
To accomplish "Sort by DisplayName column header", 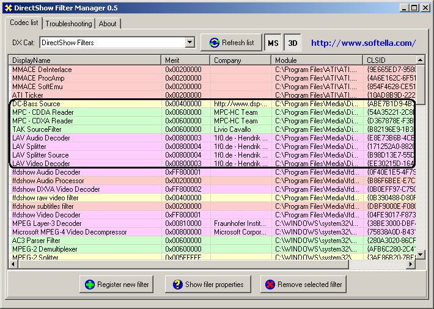I will (x=85, y=60).
